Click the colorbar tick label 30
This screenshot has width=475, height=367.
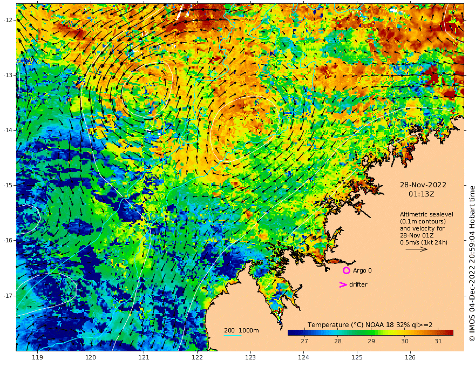(405, 341)
